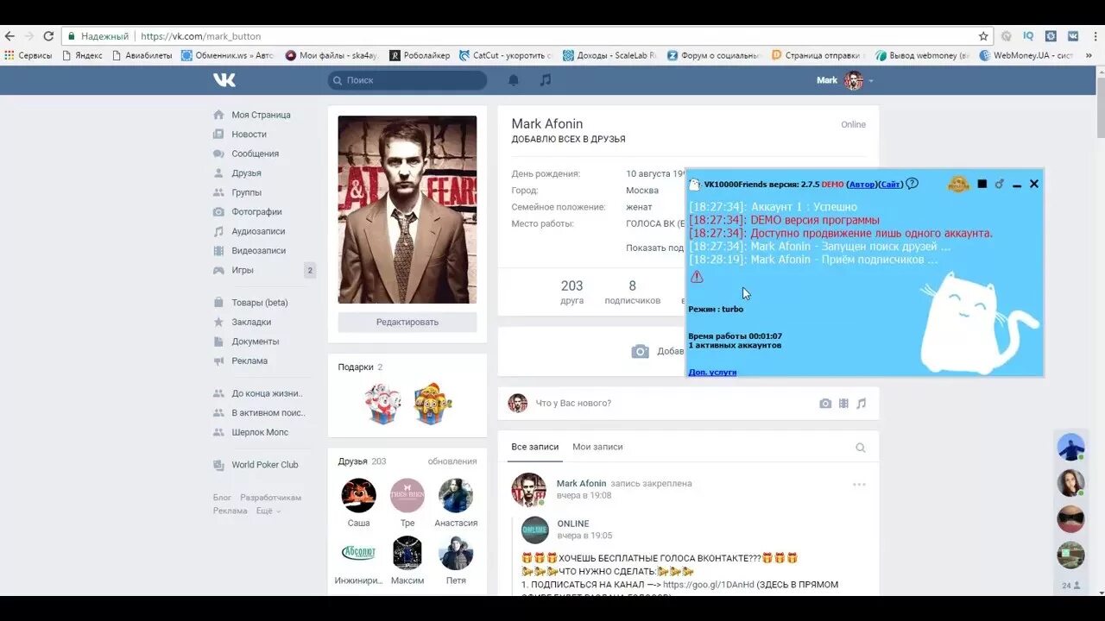The width and height of the screenshot is (1105, 621).
Task: Open the IQ browser extension icon
Action: click(x=1028, y=36)
